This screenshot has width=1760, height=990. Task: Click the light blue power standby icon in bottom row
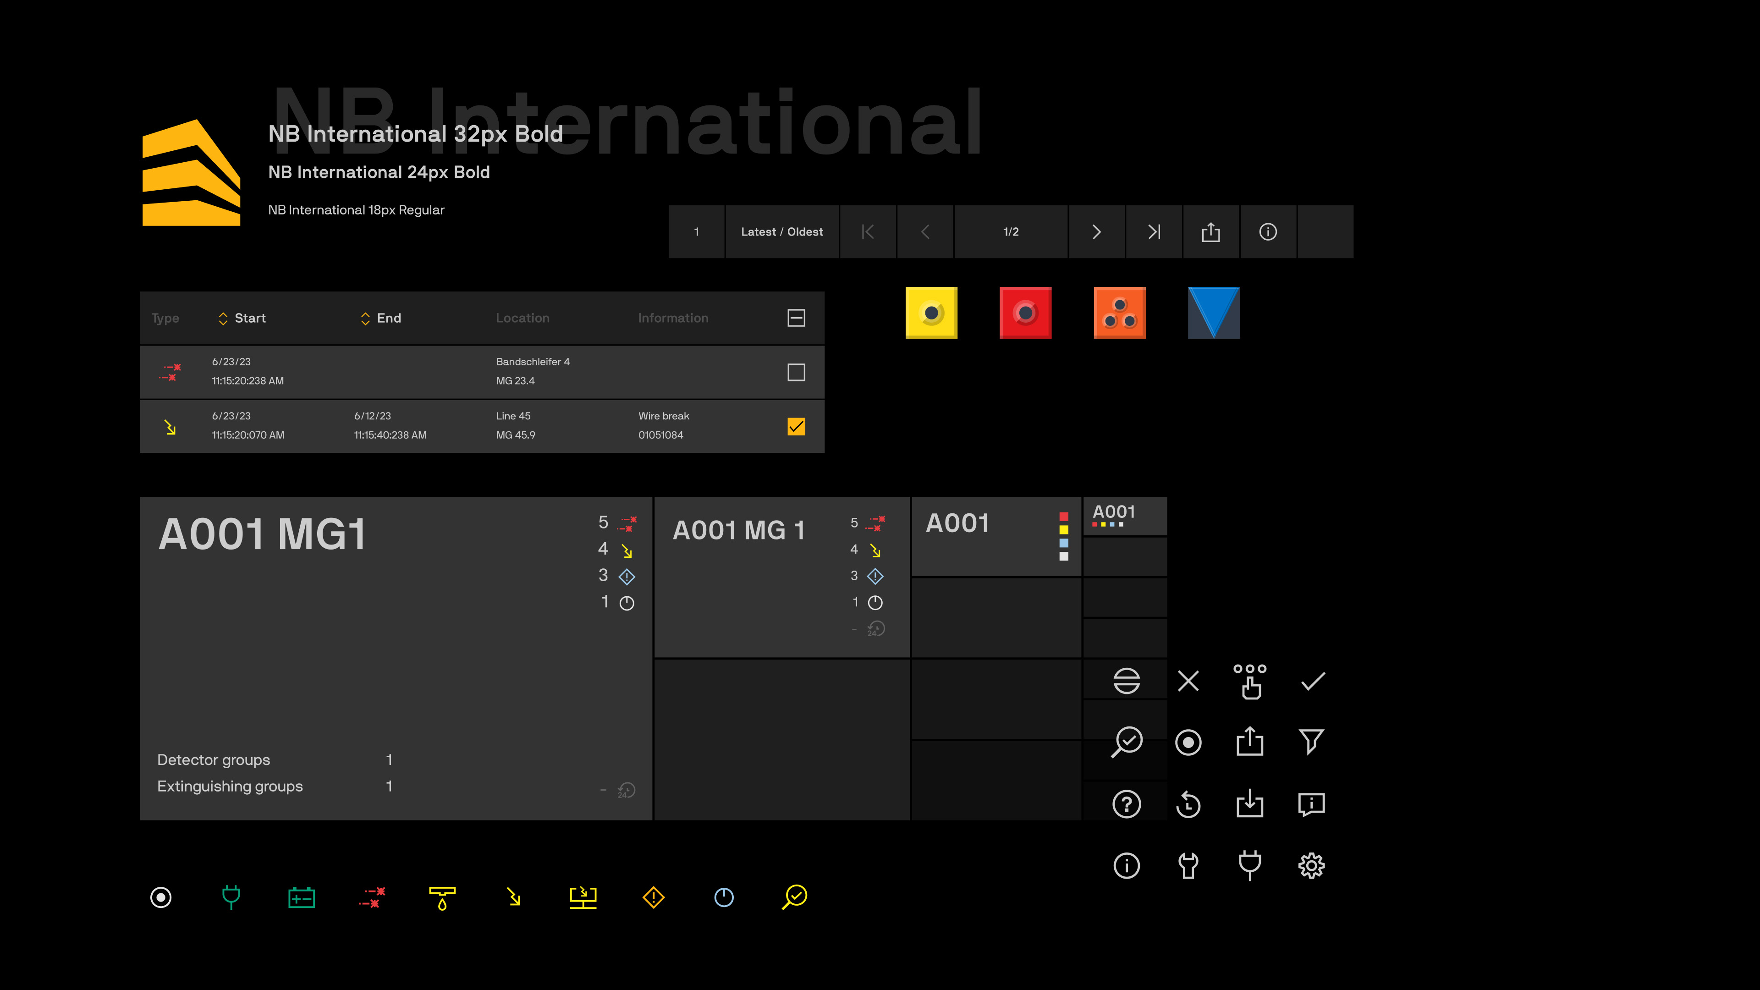pos(724,897)
